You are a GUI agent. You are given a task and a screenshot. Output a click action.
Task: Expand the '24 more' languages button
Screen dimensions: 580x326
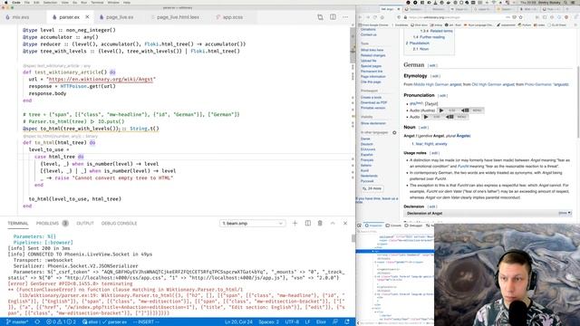372,188
